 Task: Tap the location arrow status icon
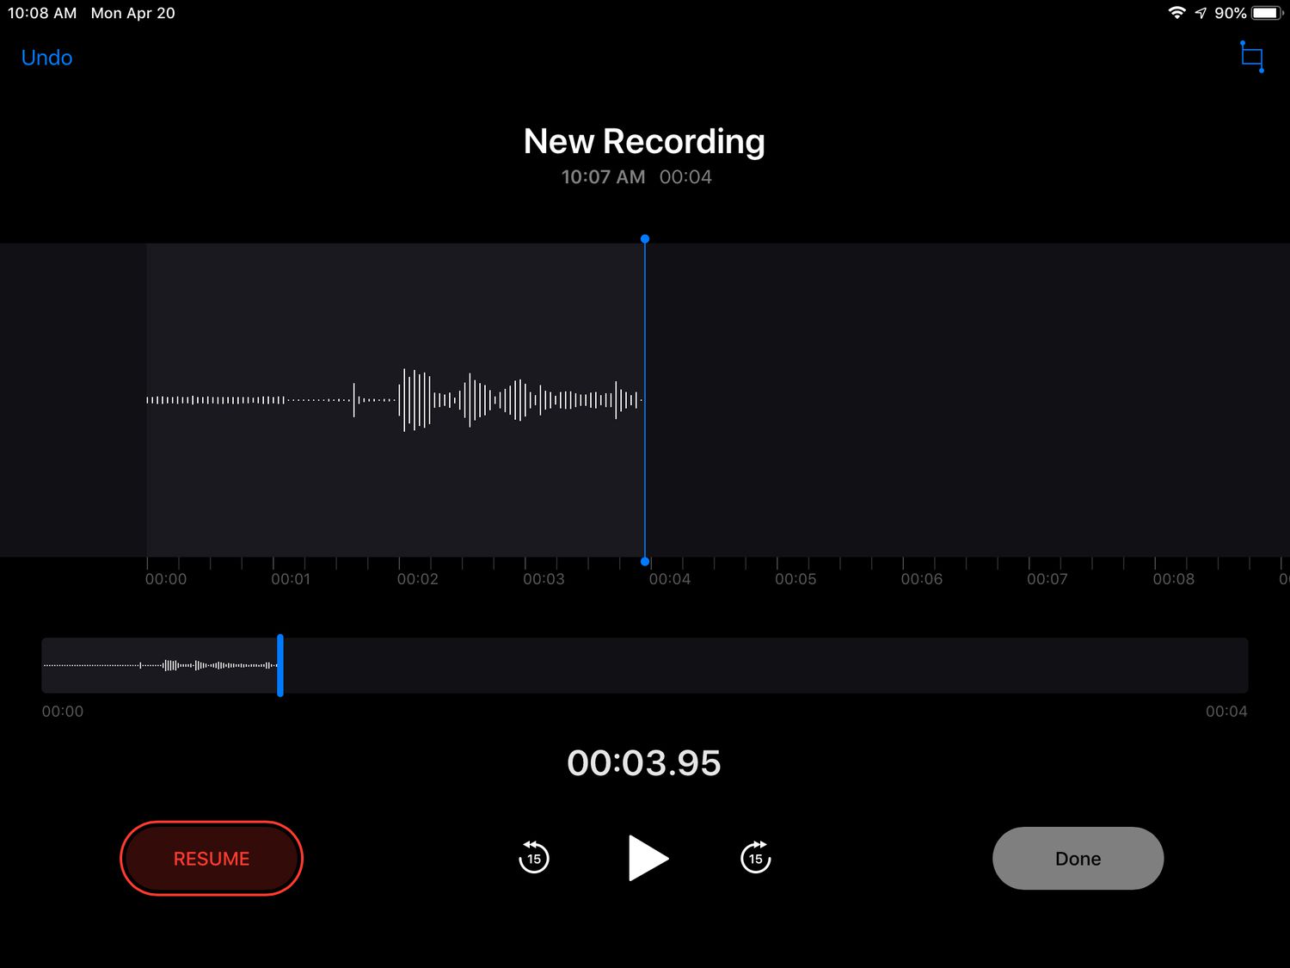tap(1201, 13)
